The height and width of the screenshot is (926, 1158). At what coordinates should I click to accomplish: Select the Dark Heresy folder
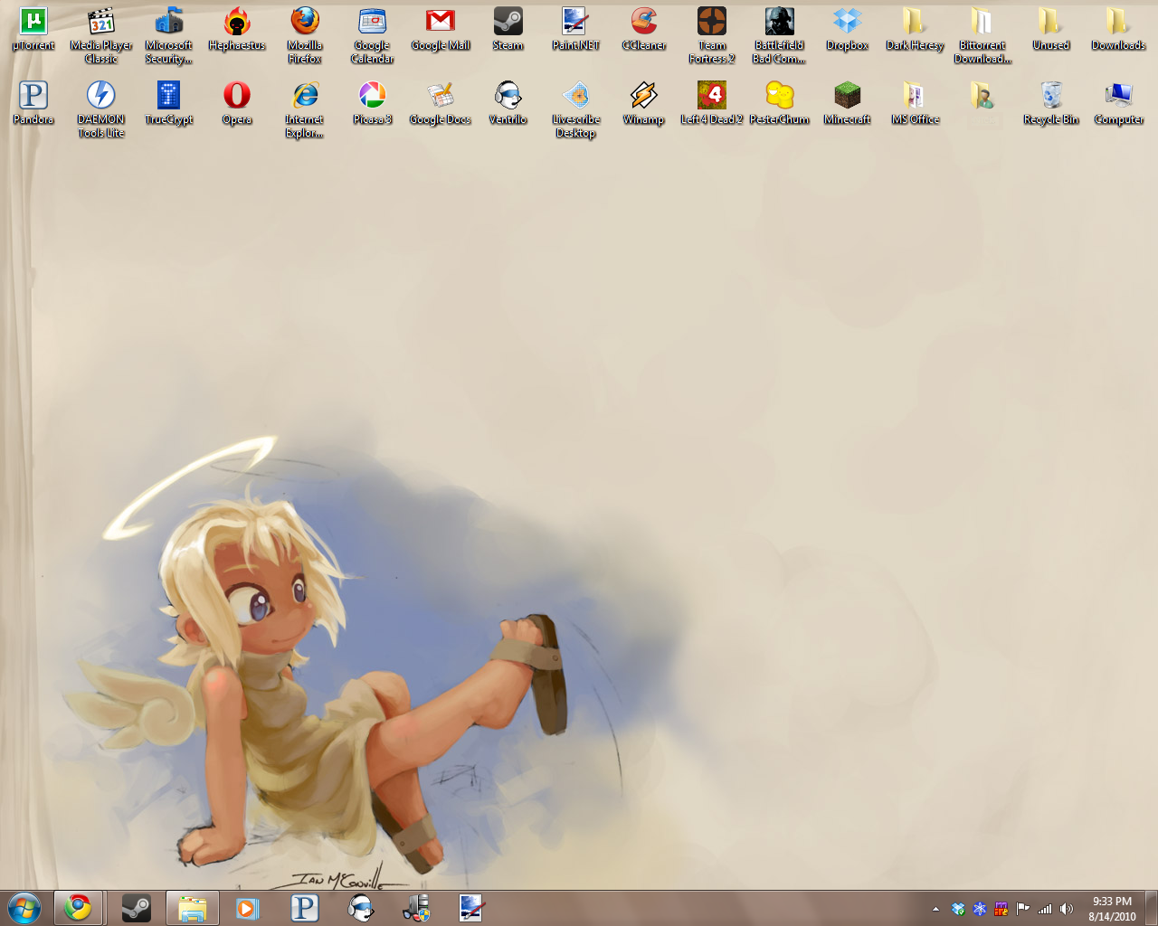point(915,22)
